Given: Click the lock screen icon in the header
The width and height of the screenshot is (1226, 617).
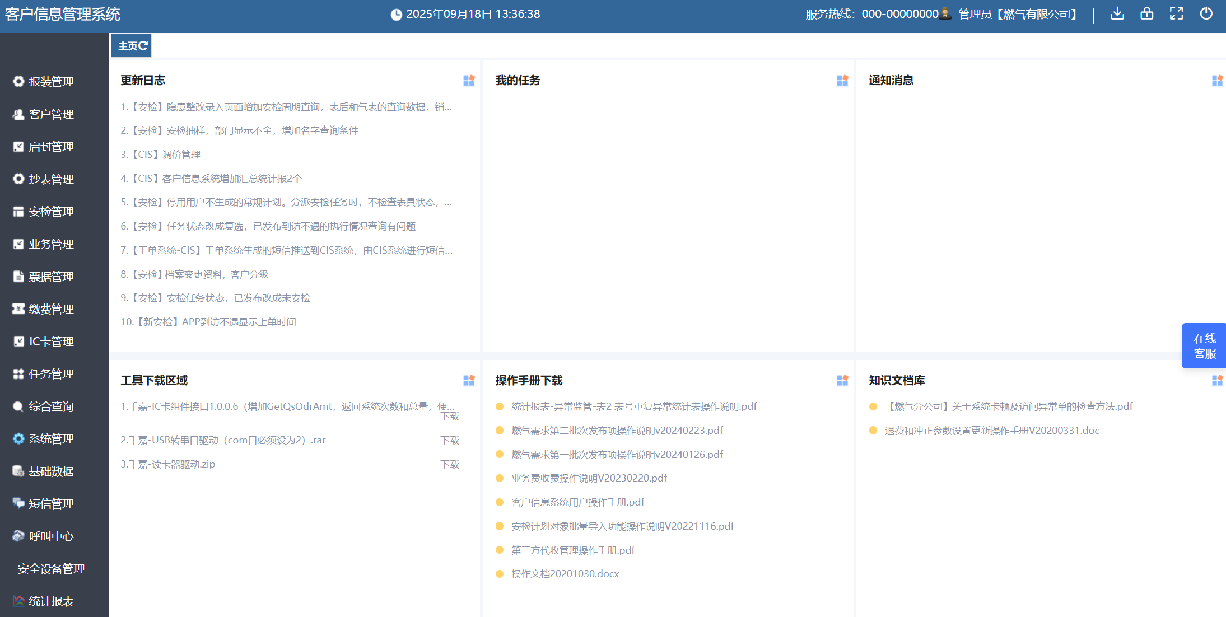Looking at the screenshot, I should click(1146, 13).
